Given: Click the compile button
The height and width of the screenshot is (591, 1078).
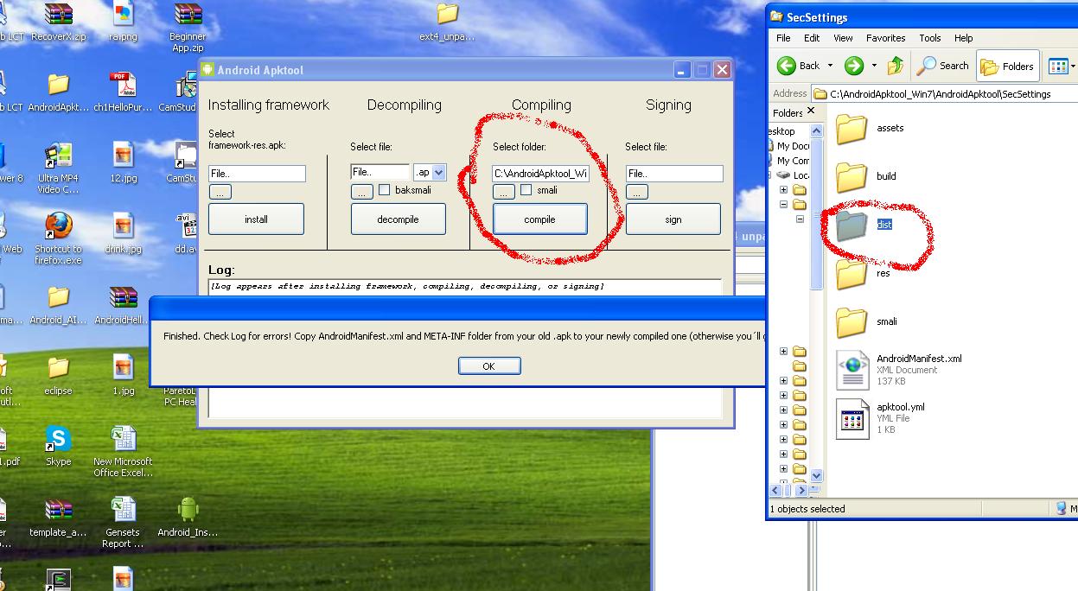Looking at the screenshot, I should tap(539, 219).
